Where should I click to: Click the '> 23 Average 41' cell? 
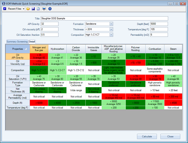[57, 56]
